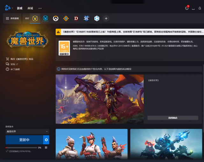The image size is (204, 162).
Task: Select the Heroes of the Storm icon
Action: [97, 18]
